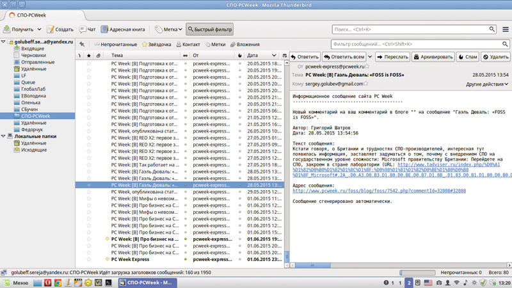Toggle read status of PC Week Express message
The width and height of the screenshot is (512, 288).
186,259
